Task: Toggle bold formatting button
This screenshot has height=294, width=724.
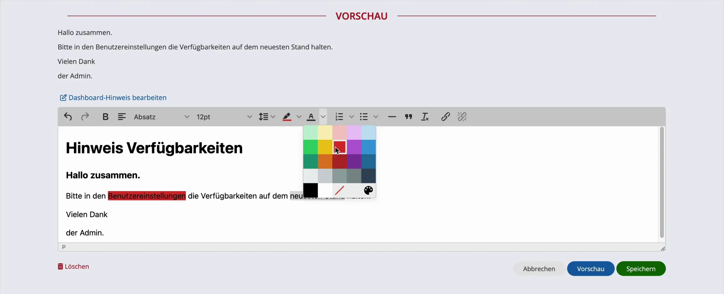Action: (105, 117)
